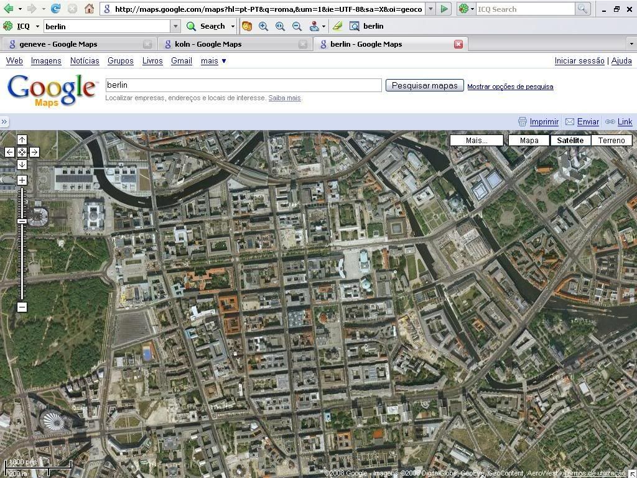The width and height of the screenshot is (637, 478).
Task: Click the map zoom out minus button
Action: tap(22, 307)
